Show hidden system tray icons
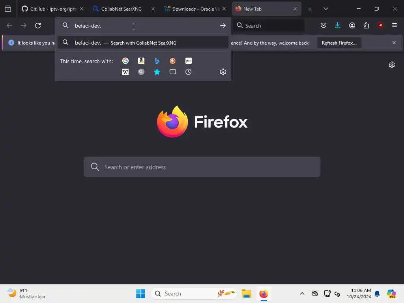The width and height of the screenshot is (404, 303). (x=302, y=294)
